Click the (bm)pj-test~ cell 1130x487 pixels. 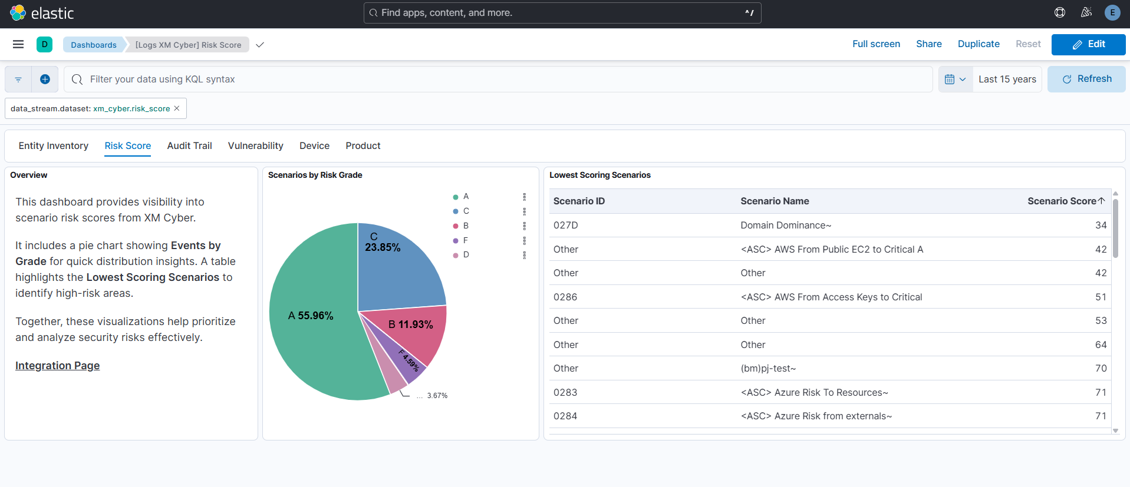tap(768, 368)
